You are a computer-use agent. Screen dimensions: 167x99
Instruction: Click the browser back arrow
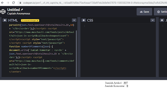click(2, 3)
